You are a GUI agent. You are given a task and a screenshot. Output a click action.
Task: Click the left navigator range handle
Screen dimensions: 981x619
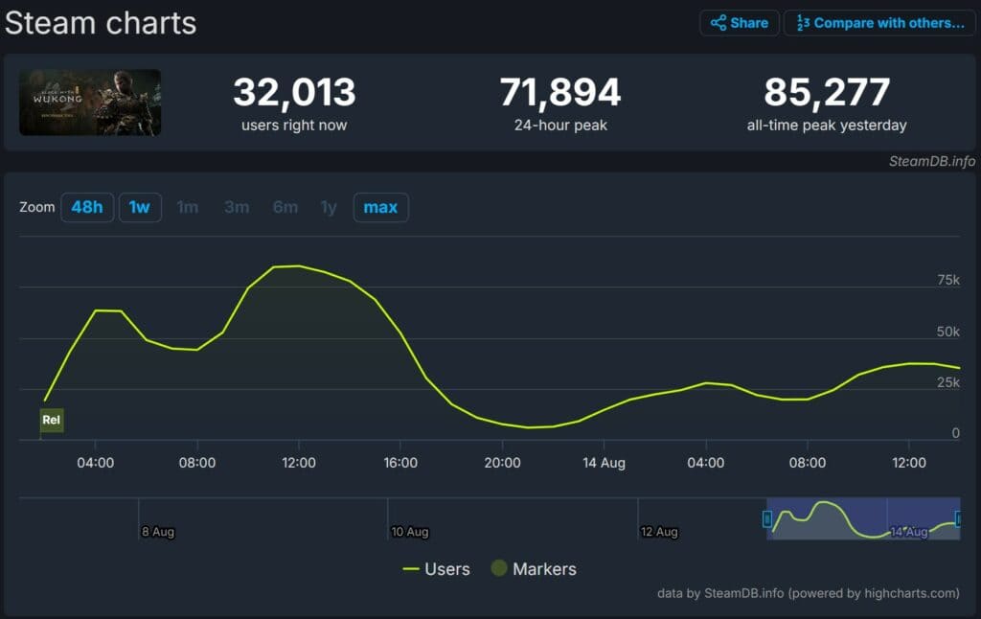tap(766, 518)
